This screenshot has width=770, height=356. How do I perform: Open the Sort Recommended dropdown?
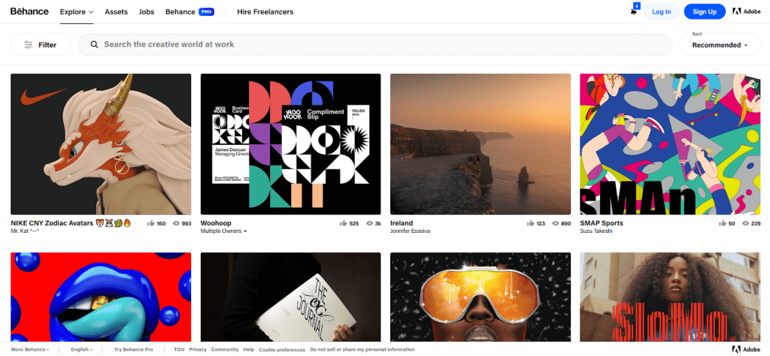[720, 44]
